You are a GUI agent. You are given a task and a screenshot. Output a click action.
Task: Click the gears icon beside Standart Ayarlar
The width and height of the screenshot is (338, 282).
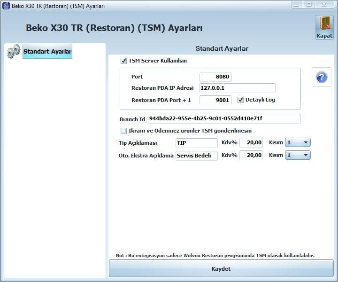click(13, 51)
